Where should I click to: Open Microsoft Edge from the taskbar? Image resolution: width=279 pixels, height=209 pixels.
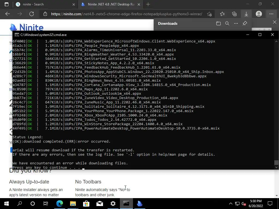pos(60,204)
